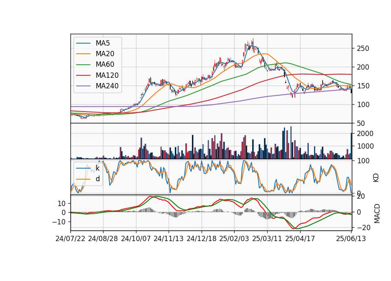This screenshot has width=391, height=281.
Task: Click the 2000 volume axis tick
Action: point(365,134)
